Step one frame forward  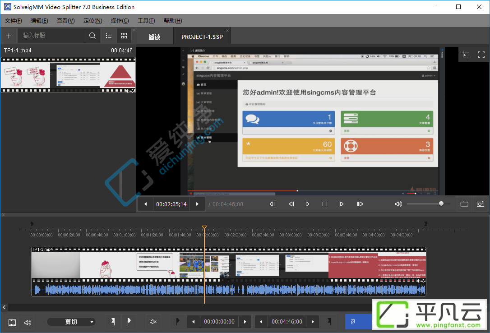(x=341, y=204)
